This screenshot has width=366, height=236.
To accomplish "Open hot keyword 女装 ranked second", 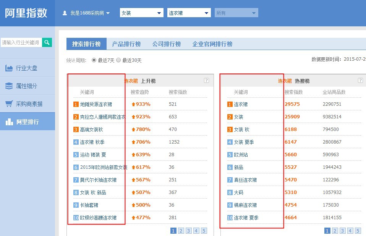I will coord(238,117).
